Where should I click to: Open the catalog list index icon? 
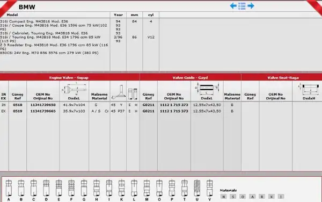click(x=242, y=6)
